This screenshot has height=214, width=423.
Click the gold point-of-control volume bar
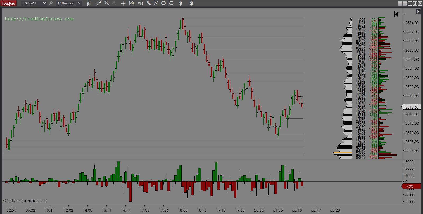343,153
